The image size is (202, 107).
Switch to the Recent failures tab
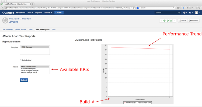[20, 30]
